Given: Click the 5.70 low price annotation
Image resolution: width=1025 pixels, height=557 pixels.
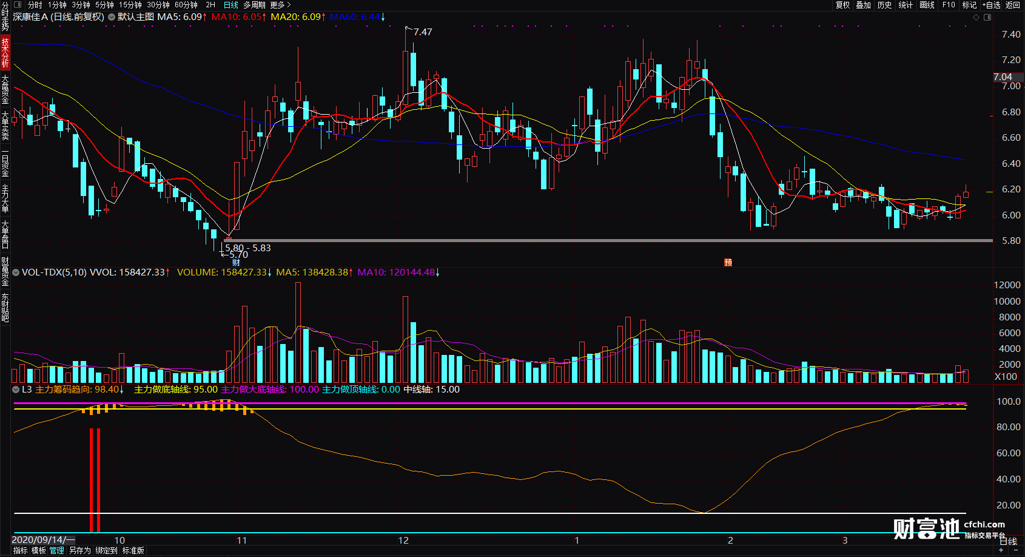Looking at the screenshot, I should (238, 255).
